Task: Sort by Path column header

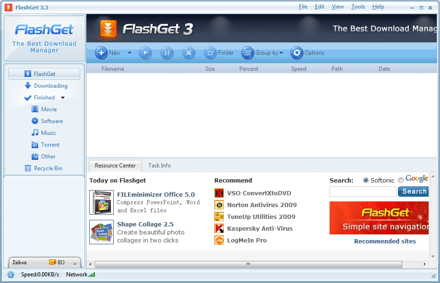Action: click(337, 69)
